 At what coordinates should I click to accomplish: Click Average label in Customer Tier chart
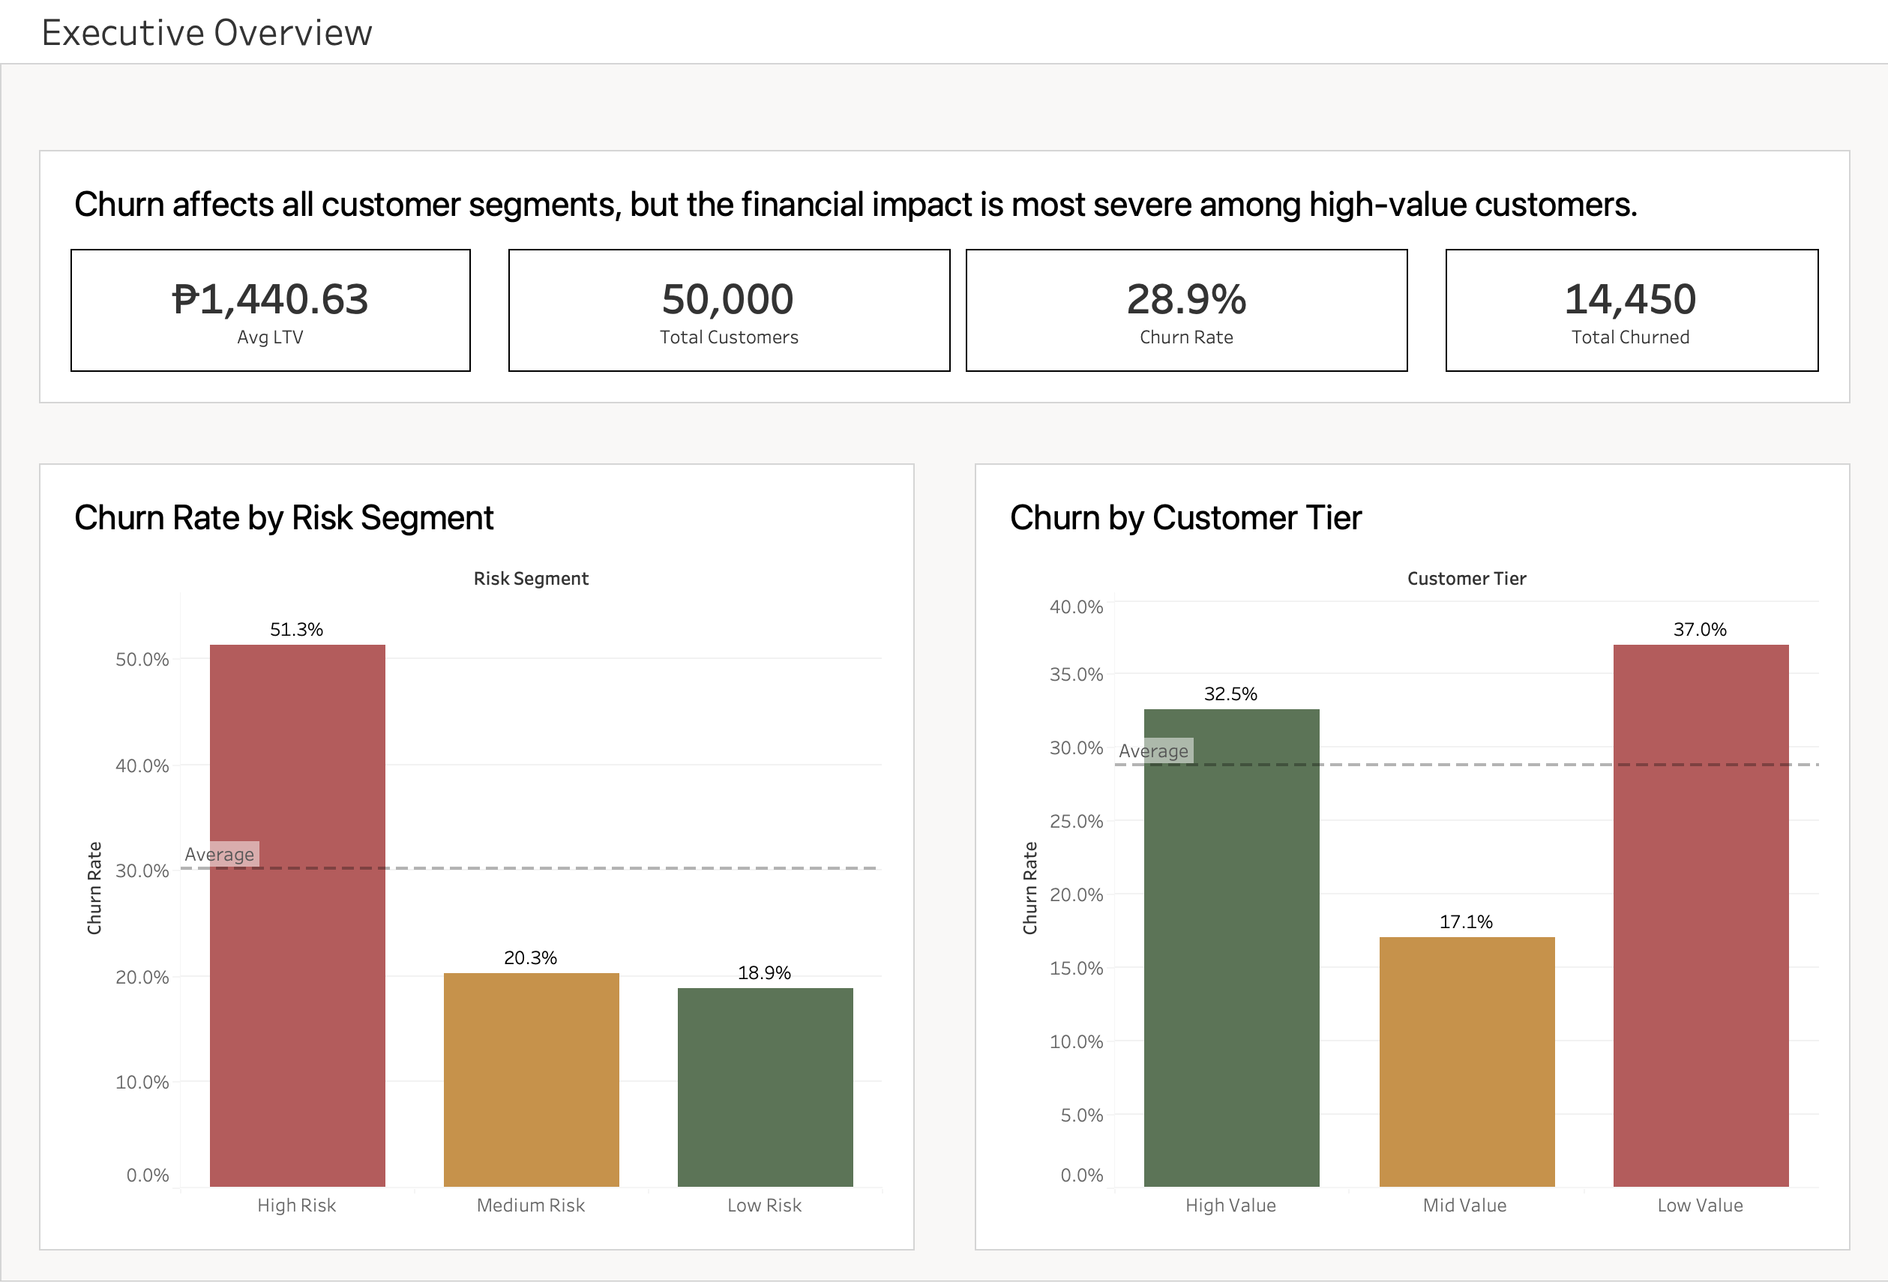click(x=1154, y=751)
